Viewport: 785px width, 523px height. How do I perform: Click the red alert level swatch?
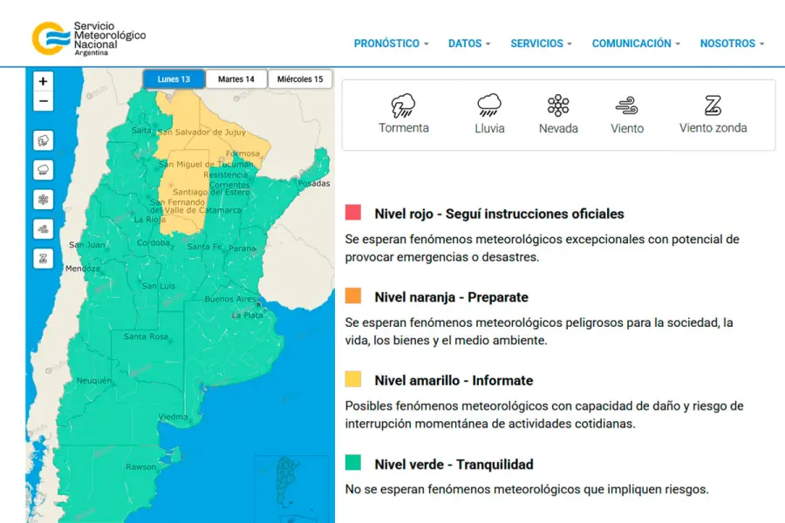click(x=353, y=213)
